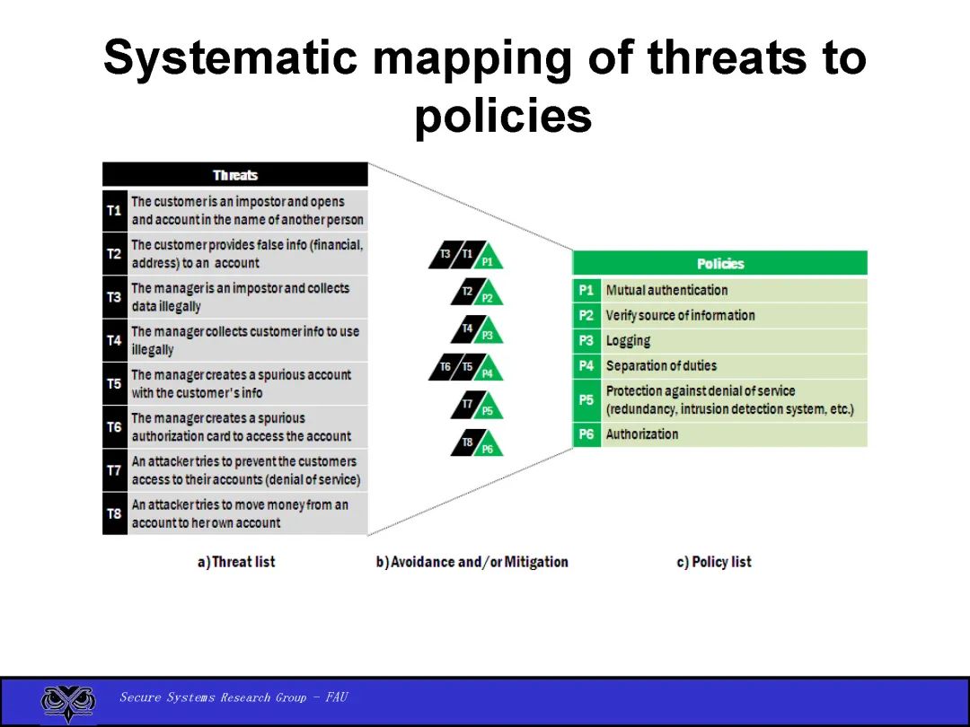
Task: Click the black T3 label cell in Threats table
Action: coord(114,297)
